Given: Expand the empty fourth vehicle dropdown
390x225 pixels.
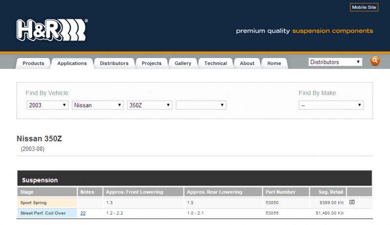Looking at the screenshot, I should click(x=201, y=105).
